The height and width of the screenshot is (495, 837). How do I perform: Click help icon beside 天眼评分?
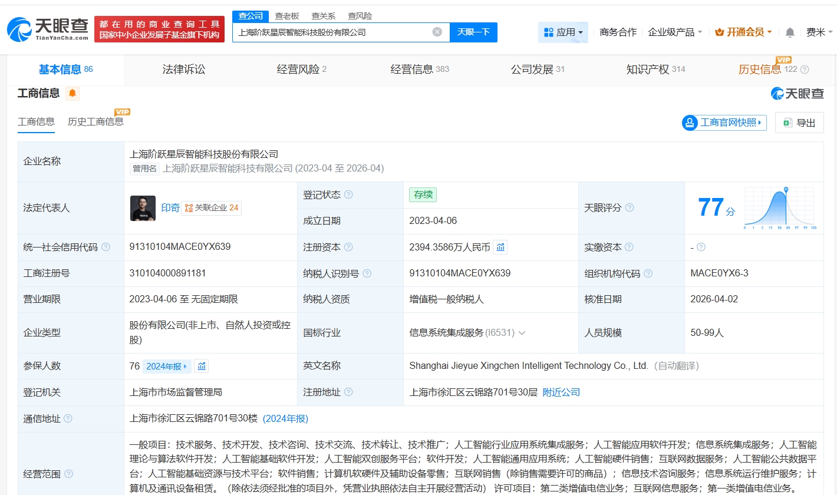pos(630,208)
